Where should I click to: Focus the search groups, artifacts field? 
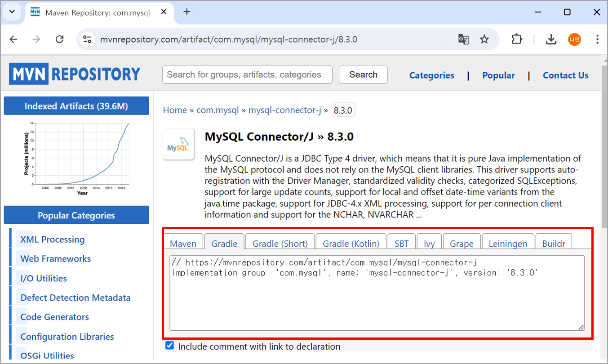coord(247,75)
